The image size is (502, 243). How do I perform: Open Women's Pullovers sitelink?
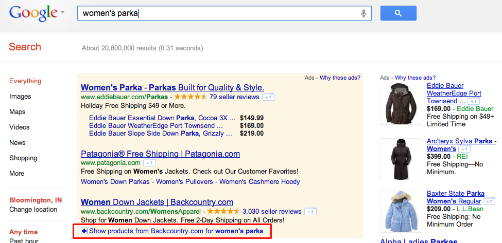(184, 182)
